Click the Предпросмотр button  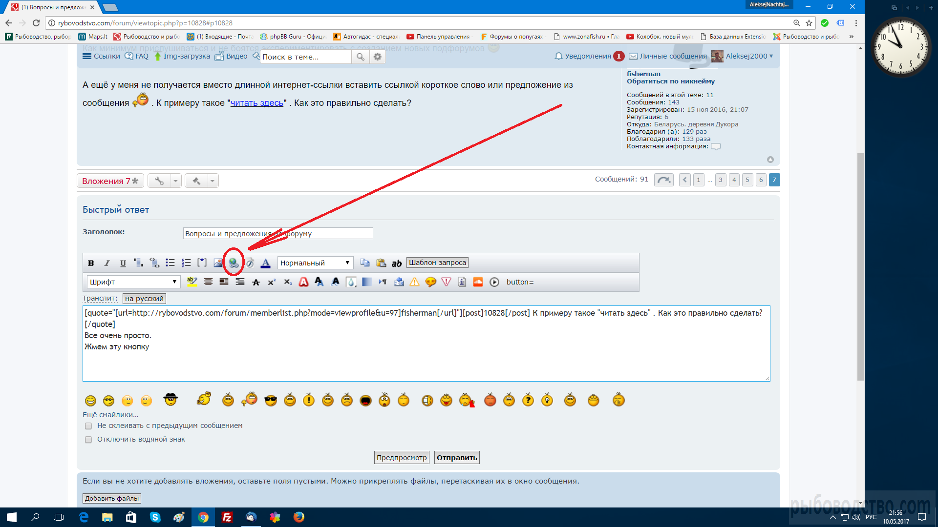click(x=402, y=458)
